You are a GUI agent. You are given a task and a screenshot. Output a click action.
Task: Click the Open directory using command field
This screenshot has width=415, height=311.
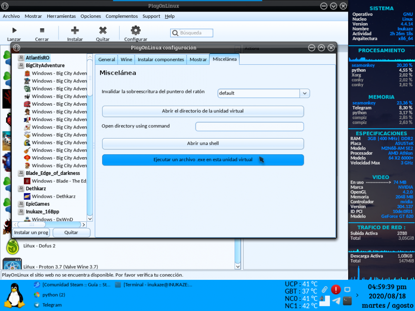click(x=249, y=126)
